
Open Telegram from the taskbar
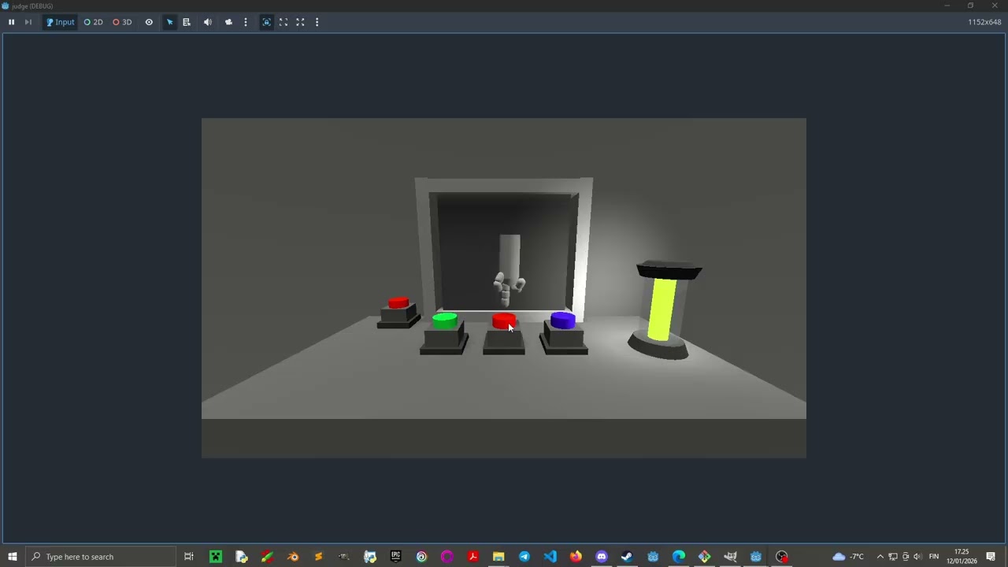click(x=524, y=557)
